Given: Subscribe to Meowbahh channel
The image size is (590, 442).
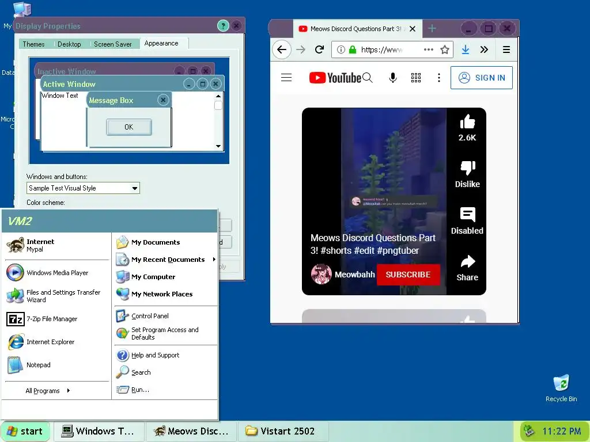Looking at the screenshot, I should pos(409,275).
